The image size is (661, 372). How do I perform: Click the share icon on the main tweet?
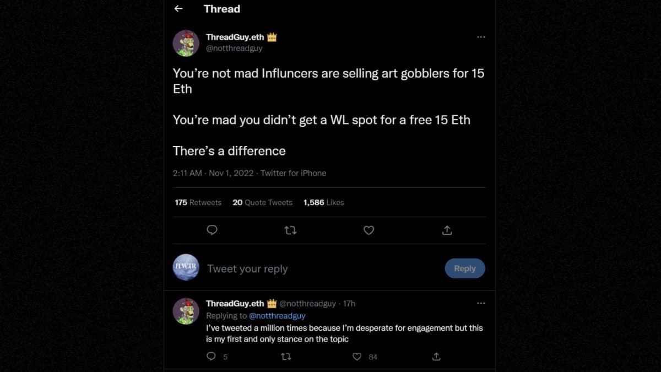tap(447, 230)
